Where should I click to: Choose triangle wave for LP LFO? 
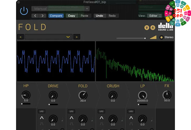pyautogui.click(x=131, y=118)
